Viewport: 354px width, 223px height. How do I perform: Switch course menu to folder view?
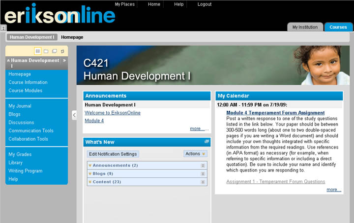46,51
